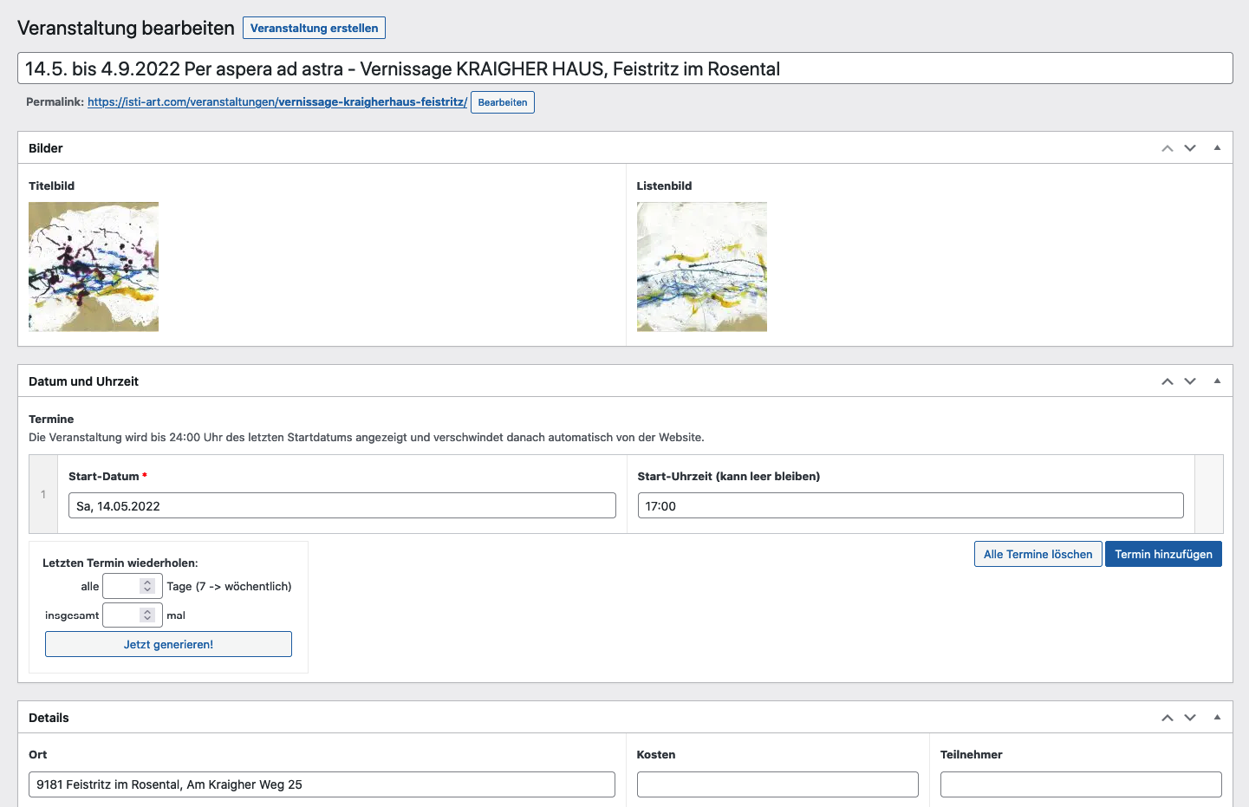Screen dimensions: 1249x807
Task: Collapse the Datum und Uhrzeit panel
Action: [x=1217, y=381]
